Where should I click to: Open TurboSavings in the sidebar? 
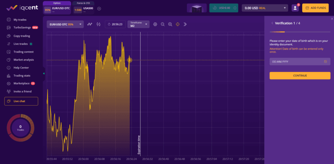point(22,28)
